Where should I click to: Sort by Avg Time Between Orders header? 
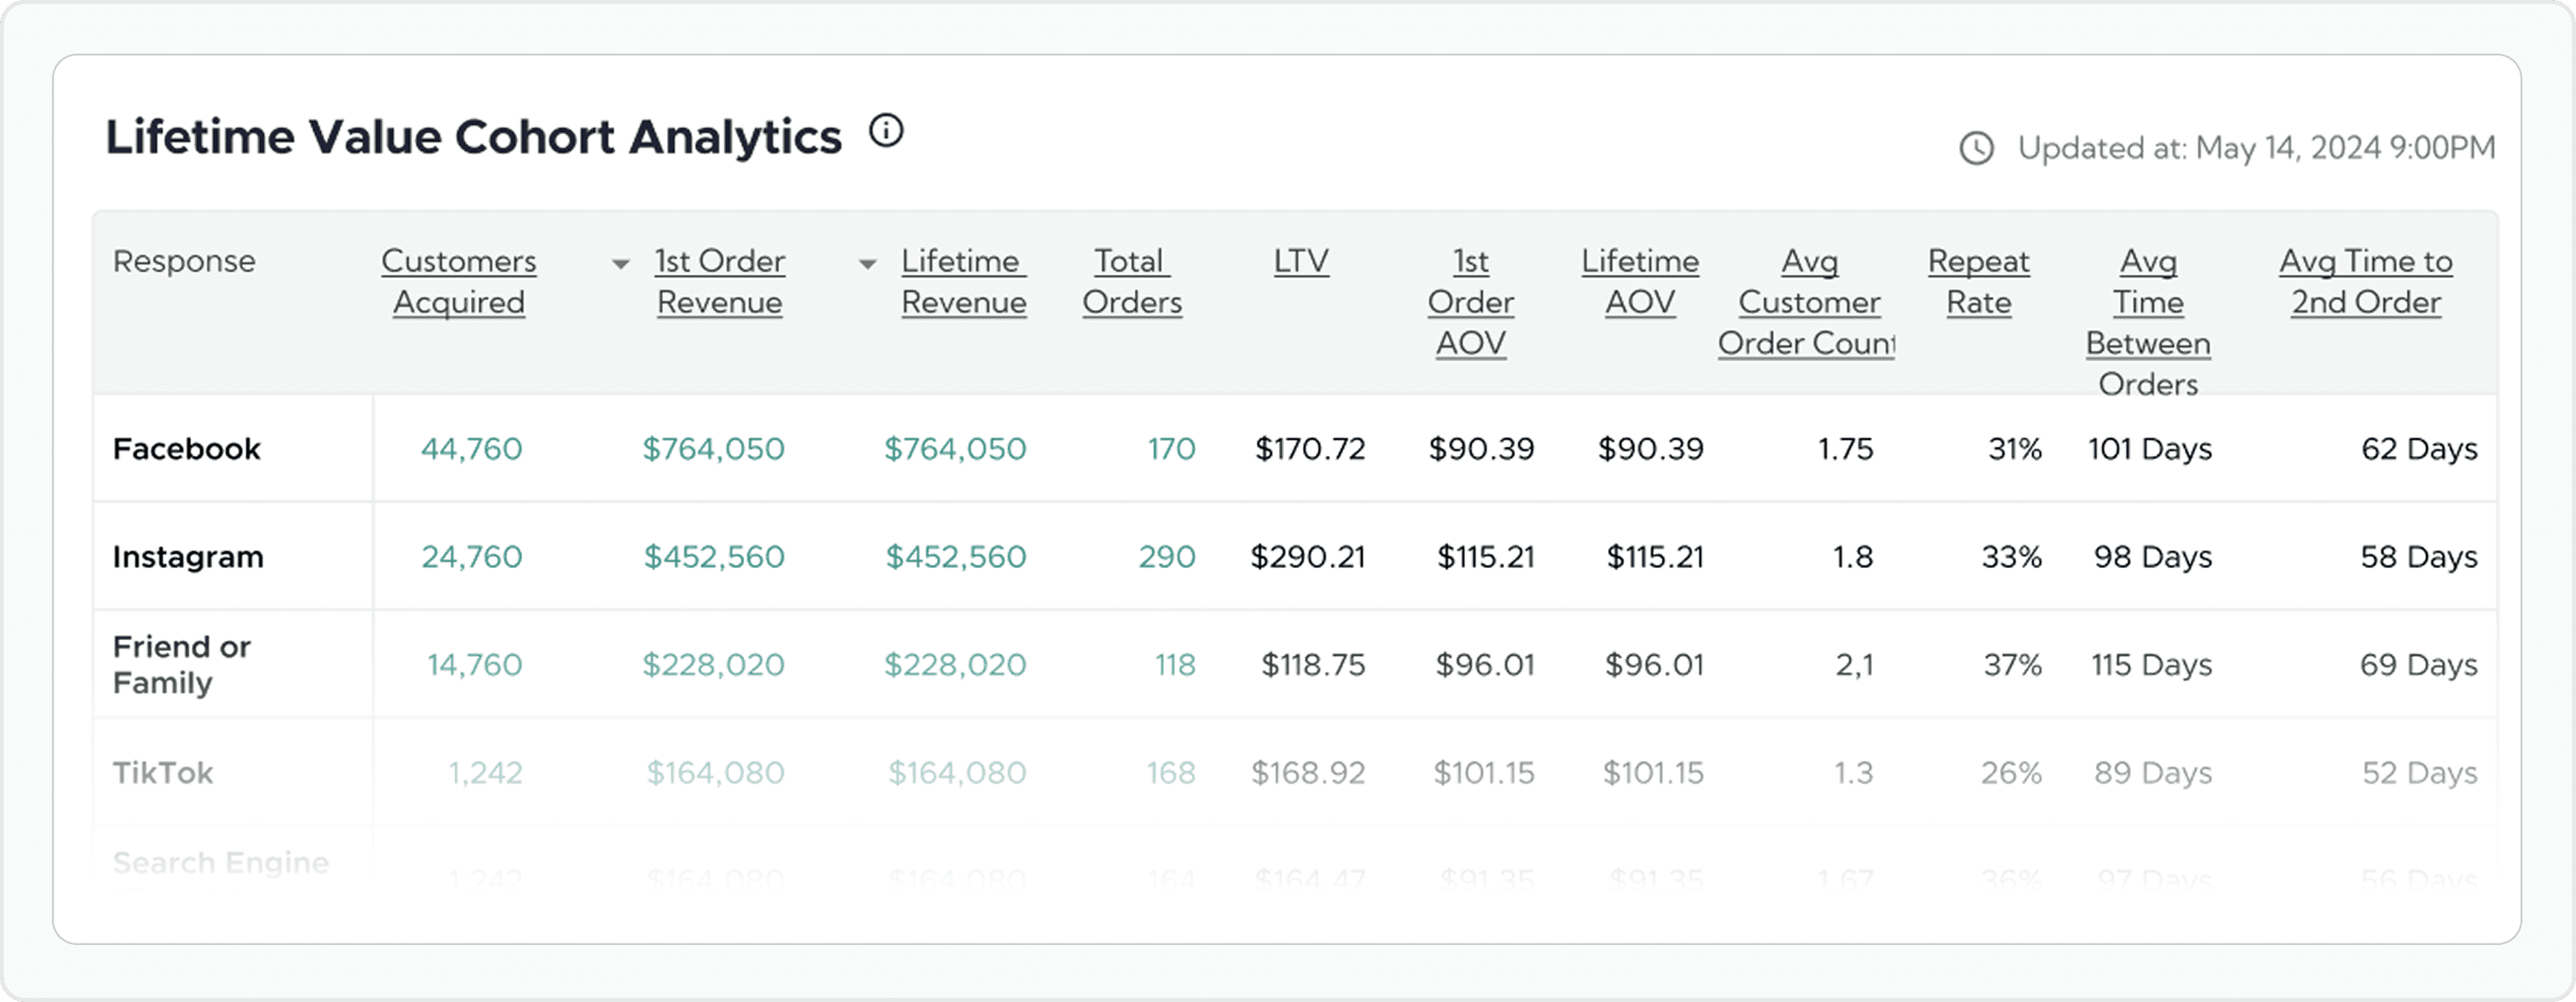tap(2148, 322)
